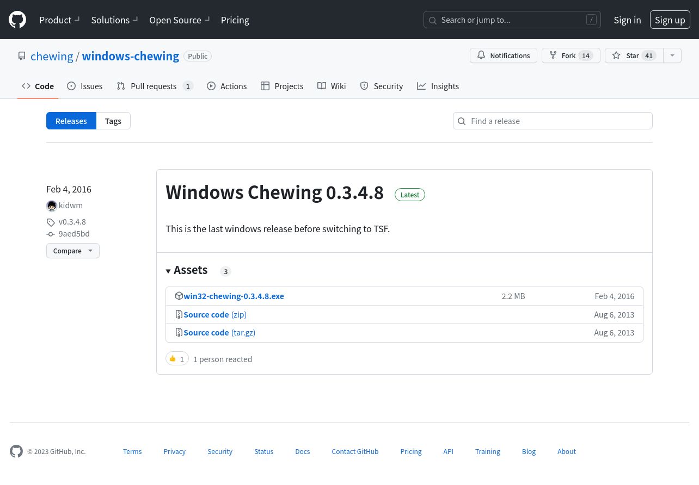Click the package icon beside win32-chewing-0.3.4.8.exe

(179, 296)
